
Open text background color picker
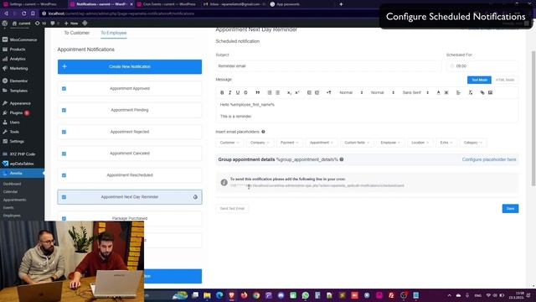point(446,92)
